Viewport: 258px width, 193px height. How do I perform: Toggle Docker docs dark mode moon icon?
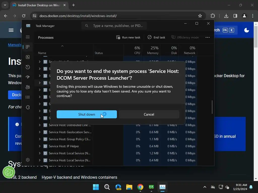[x=246, y=30]
